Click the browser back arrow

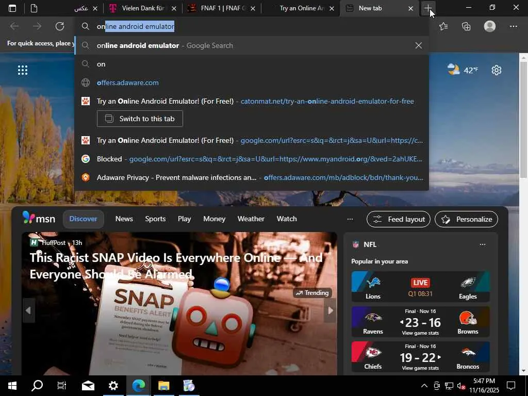(x=14, y=26)
